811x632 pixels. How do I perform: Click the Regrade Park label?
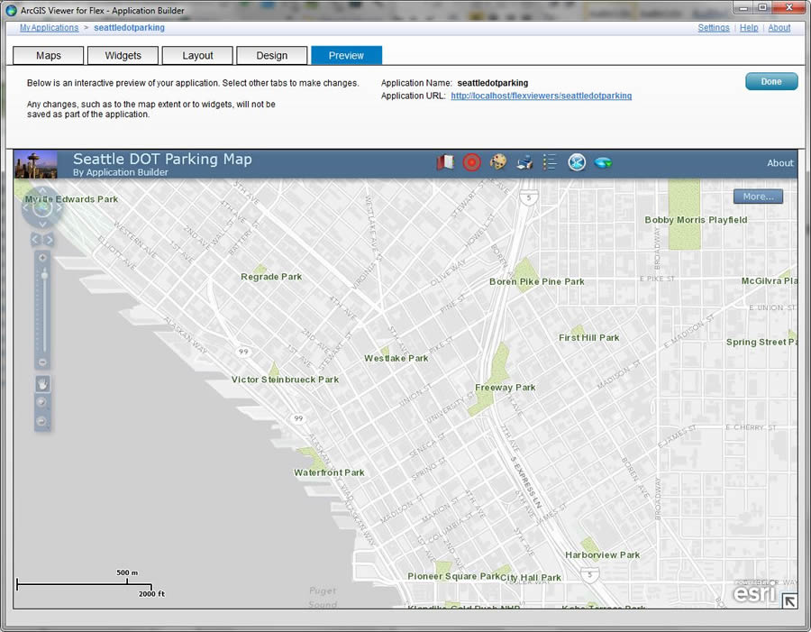(271, 277)
